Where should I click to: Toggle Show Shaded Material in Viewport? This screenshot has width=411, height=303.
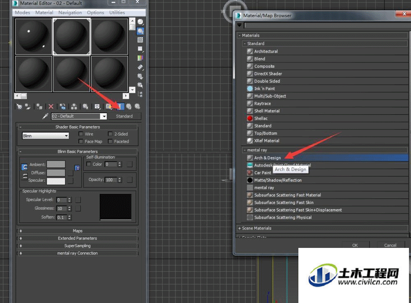(x=109, y=106)
